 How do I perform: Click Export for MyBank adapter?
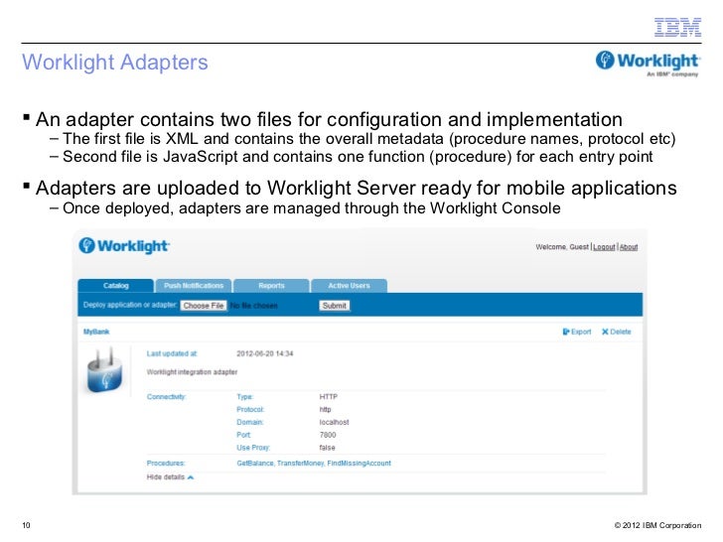pyautogui.click(x=577, y=332)
